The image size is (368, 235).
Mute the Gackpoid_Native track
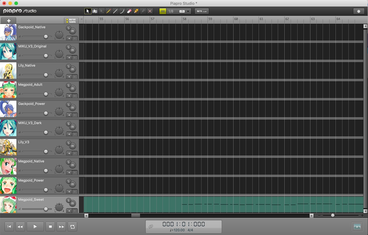click(72, 31)
